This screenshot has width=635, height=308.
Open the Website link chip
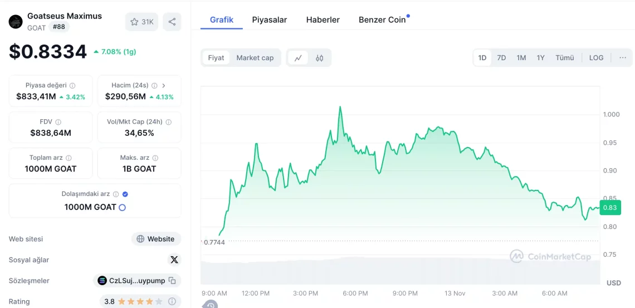156,239
